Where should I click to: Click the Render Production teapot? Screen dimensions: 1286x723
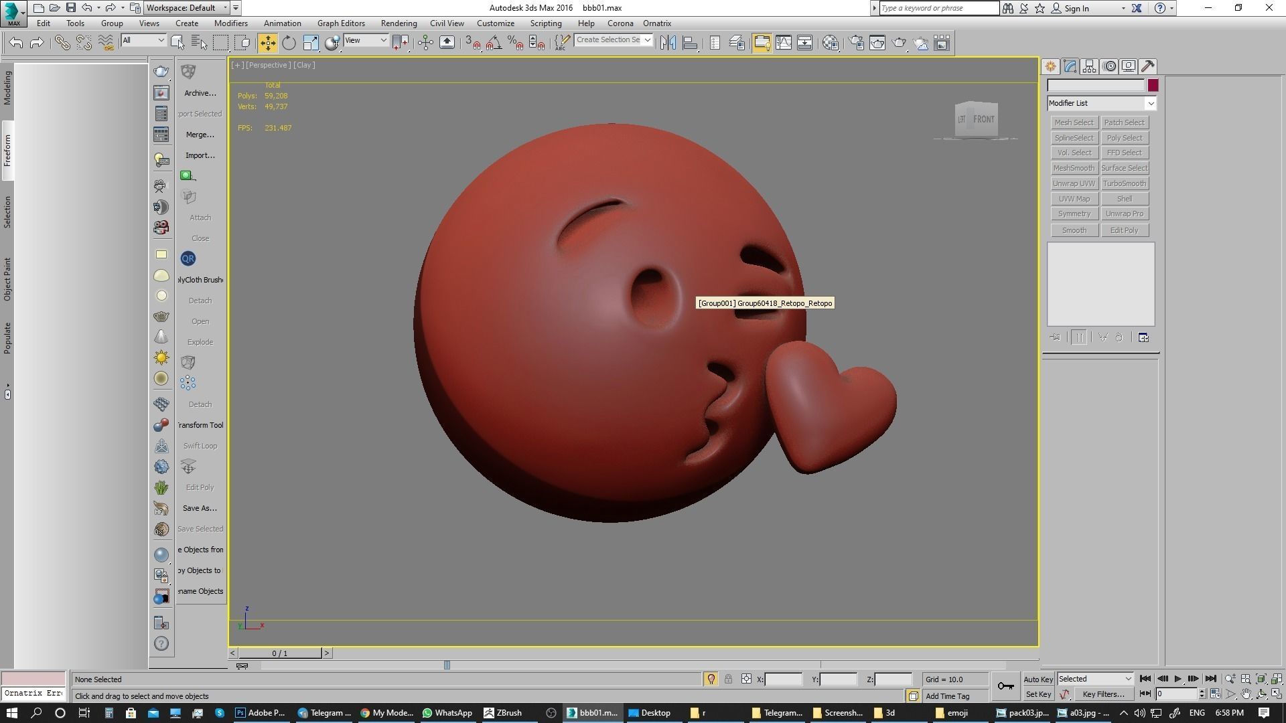tap(899, 43)
